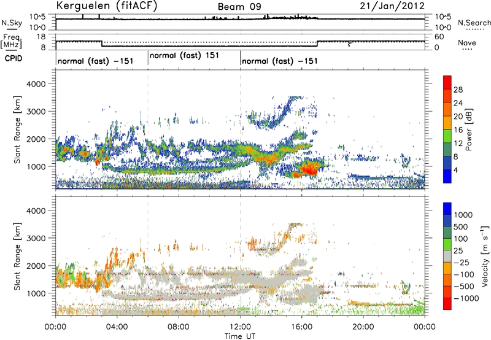491x340 pixels.
Task: Click the '08:00' time axis tick label
Action: click(179, 327)
